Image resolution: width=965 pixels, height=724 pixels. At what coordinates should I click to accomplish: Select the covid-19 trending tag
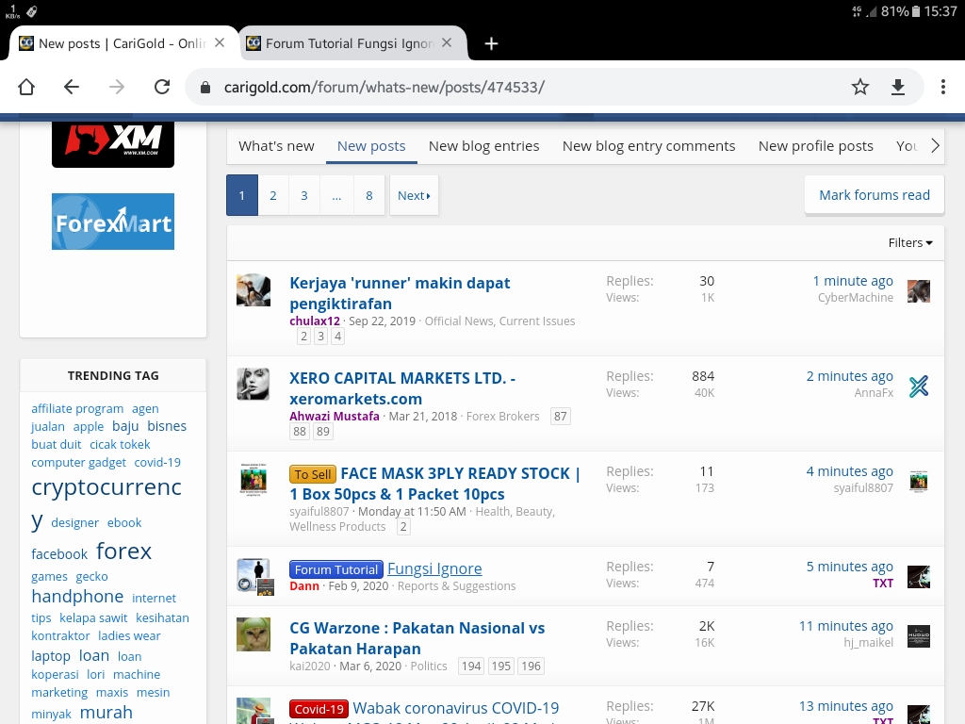click(x=157, y=462)
